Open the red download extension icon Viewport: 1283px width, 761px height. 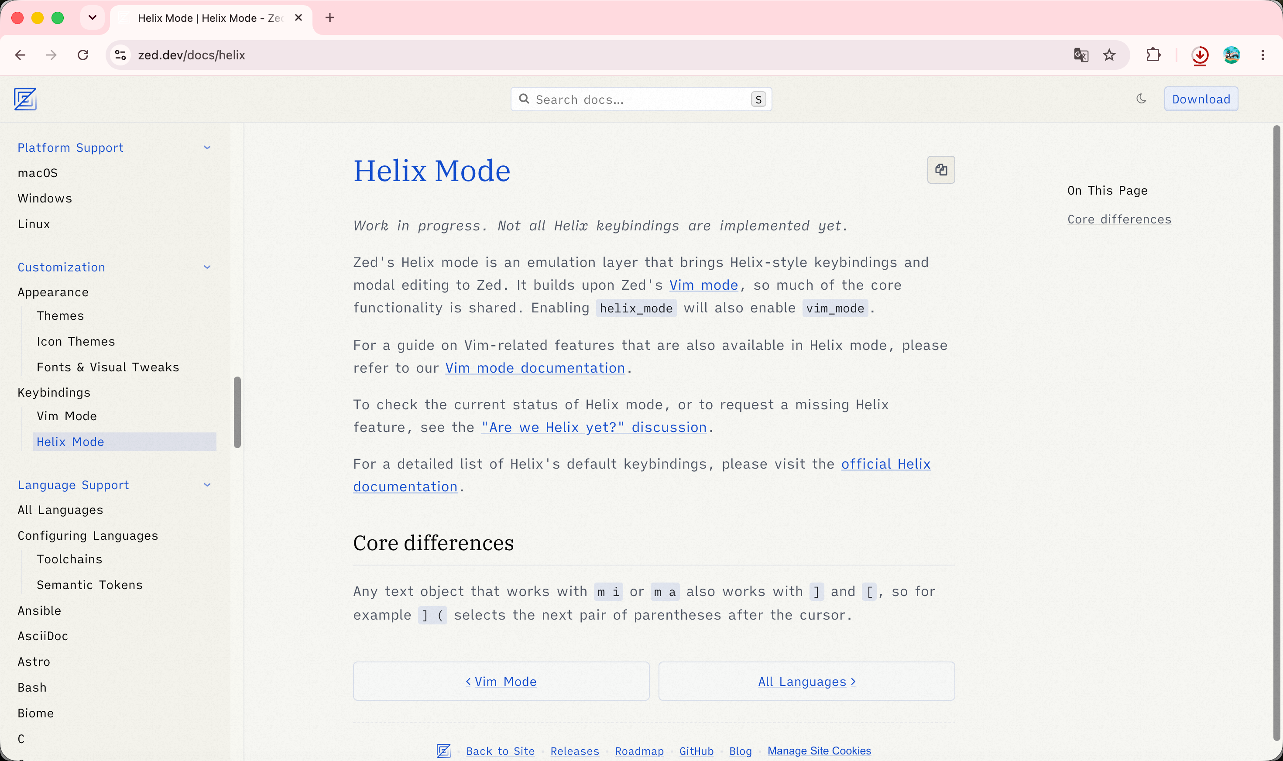click(x=1200, y=55)
